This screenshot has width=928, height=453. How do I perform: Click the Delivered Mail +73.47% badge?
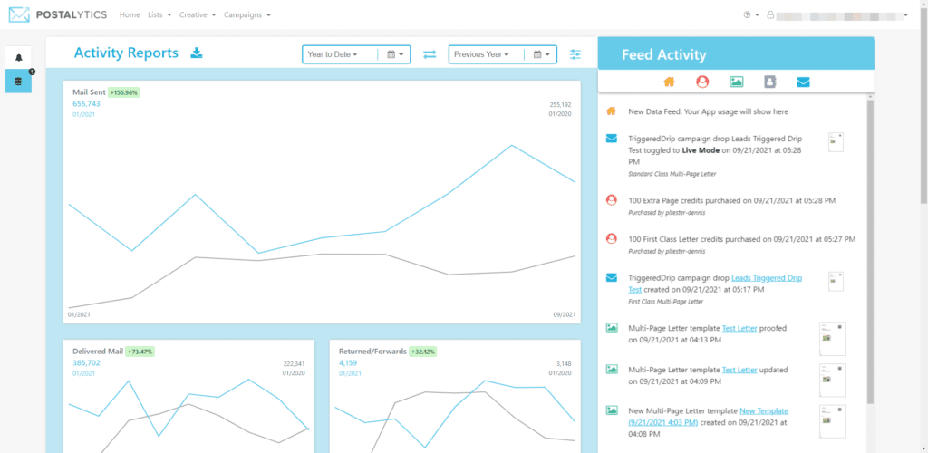point(140,352)
